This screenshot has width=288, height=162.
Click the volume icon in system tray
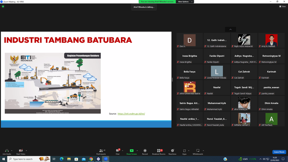264,159
